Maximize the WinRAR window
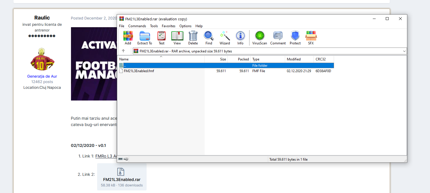430x193 pixels. [387, 19]
